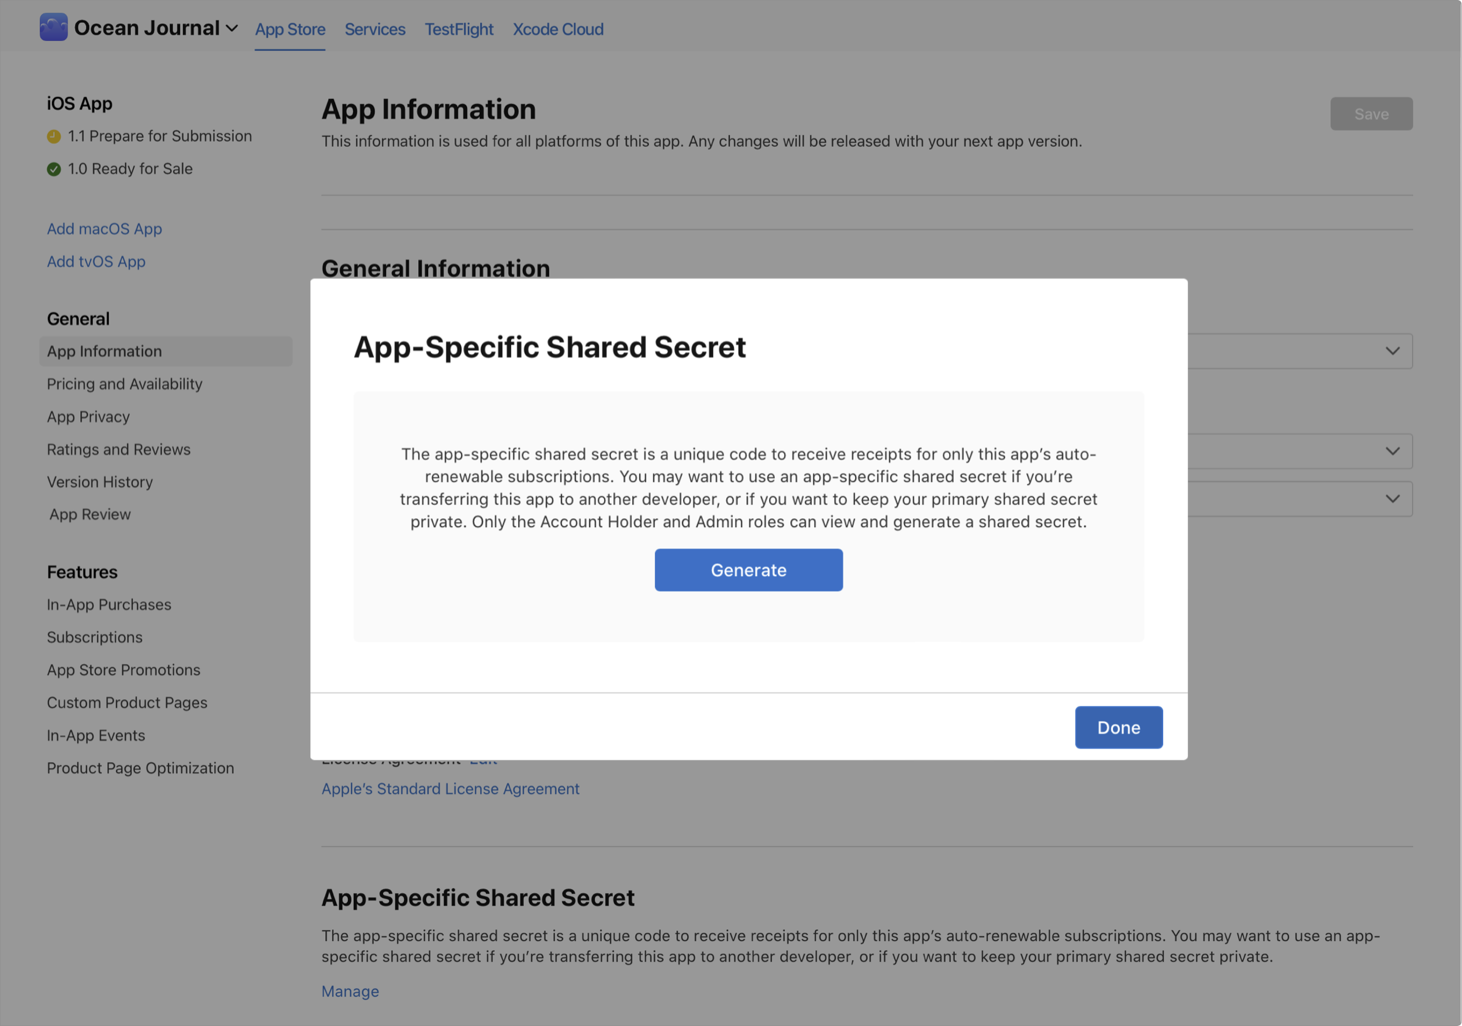Click the Xcode Cloud tab icon
Image resolution: width=1462 pixels, height=1026 pixels.
point(558,28)
